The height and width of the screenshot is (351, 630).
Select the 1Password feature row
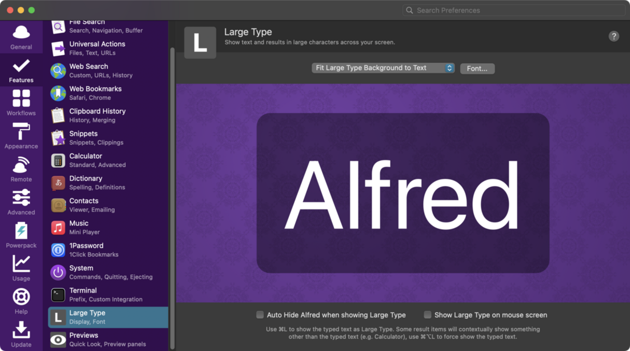coord(108,250)
